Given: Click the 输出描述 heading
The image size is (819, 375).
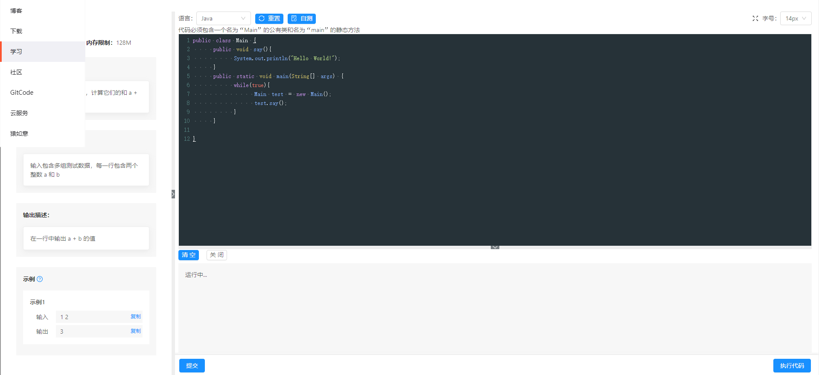Looking at the screenshot, I should [36, 215].
